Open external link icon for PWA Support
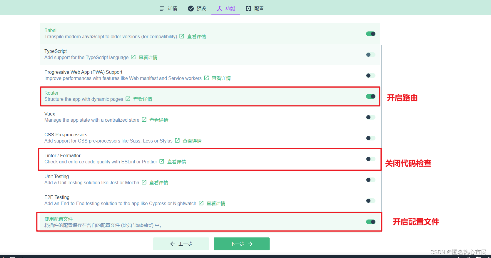 click(x=206, y=78)
